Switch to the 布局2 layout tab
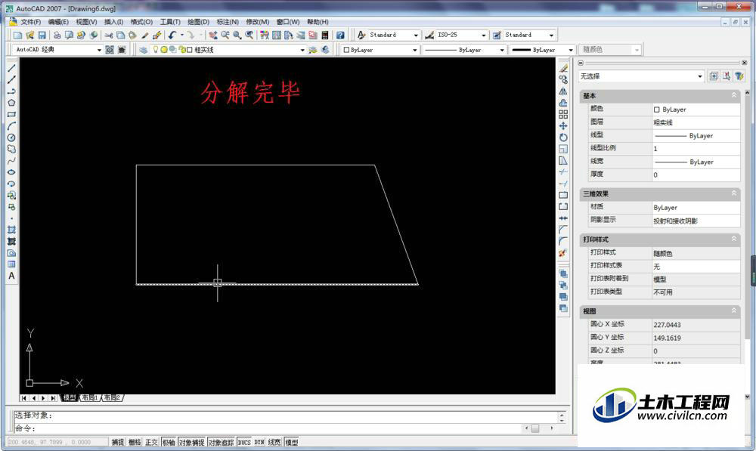 (113, 397)
